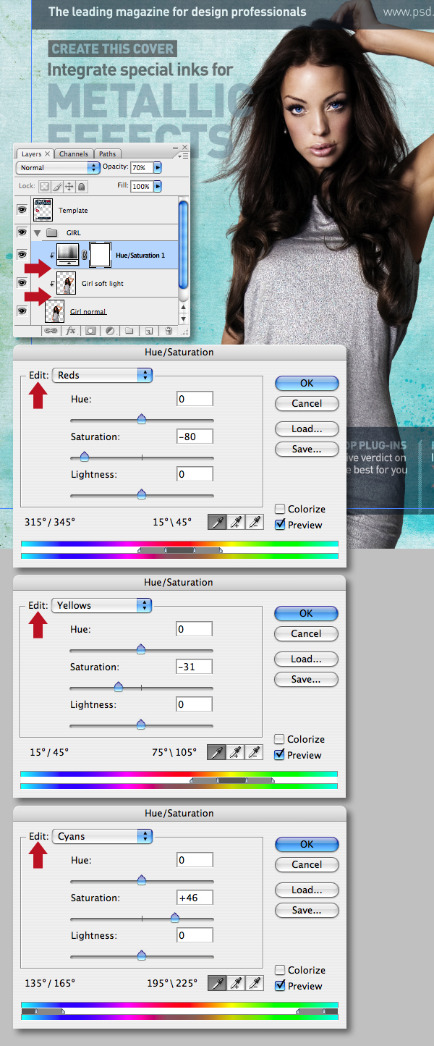Click the Opacity field showing 70%
This screenshot has width=434, height=1046.
[140, 167]
